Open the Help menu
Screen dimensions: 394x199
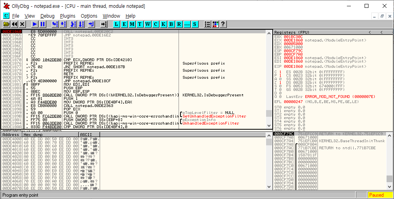tap(130, 16)
